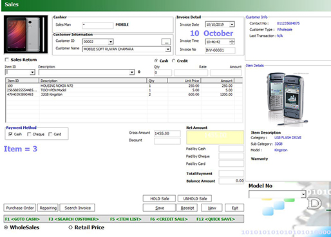Expand the item Description dropdown

(x=132, y=72)
